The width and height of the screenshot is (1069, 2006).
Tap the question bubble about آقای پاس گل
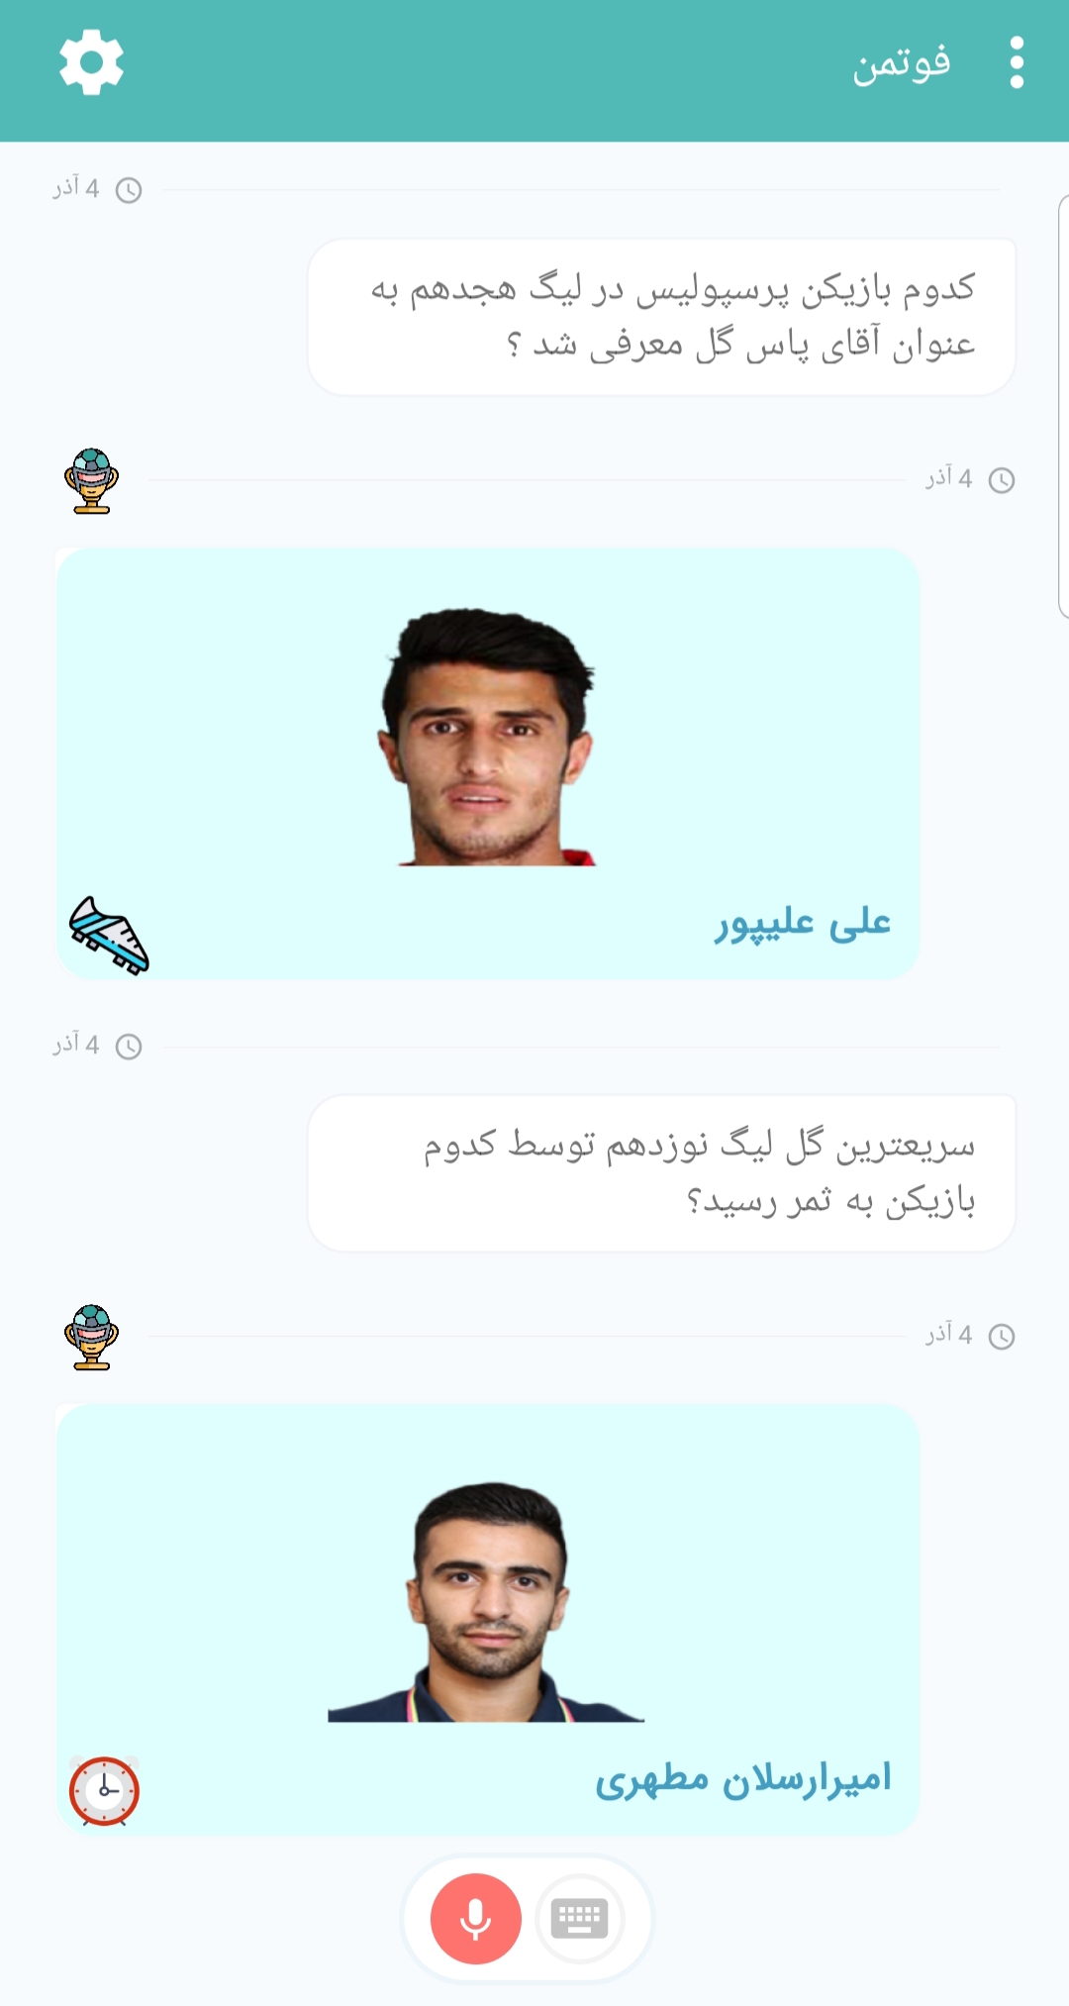pos(661,317)
